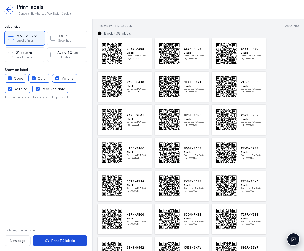Click the QR code for YKNH-V6AT
Image resolution: width=304 pixels, height=251 pixels.
click(112, 119)
